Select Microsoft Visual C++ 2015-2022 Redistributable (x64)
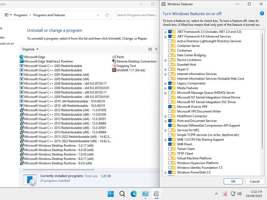 (65, 136)
